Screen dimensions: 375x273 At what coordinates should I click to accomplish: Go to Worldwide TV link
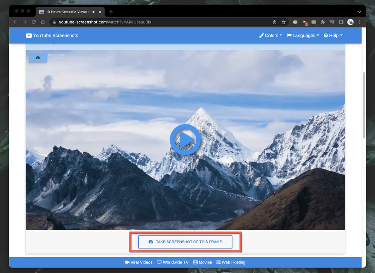coord(173,262)
